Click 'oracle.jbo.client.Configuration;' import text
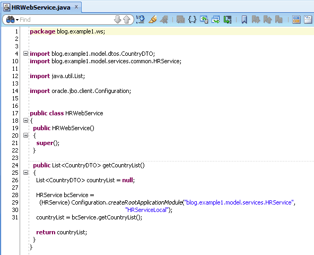The height and width of the screenshot is (255, 314). 91,91
